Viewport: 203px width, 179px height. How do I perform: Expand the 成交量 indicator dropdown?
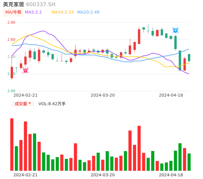23,104
